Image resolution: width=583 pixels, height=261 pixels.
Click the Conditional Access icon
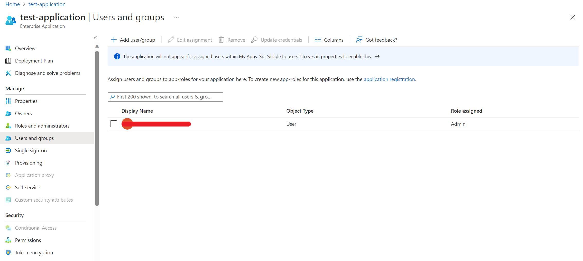click(x=8, y=228)
